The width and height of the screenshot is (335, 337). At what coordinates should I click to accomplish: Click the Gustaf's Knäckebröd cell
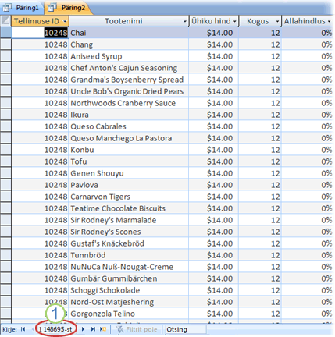[129, 243]
